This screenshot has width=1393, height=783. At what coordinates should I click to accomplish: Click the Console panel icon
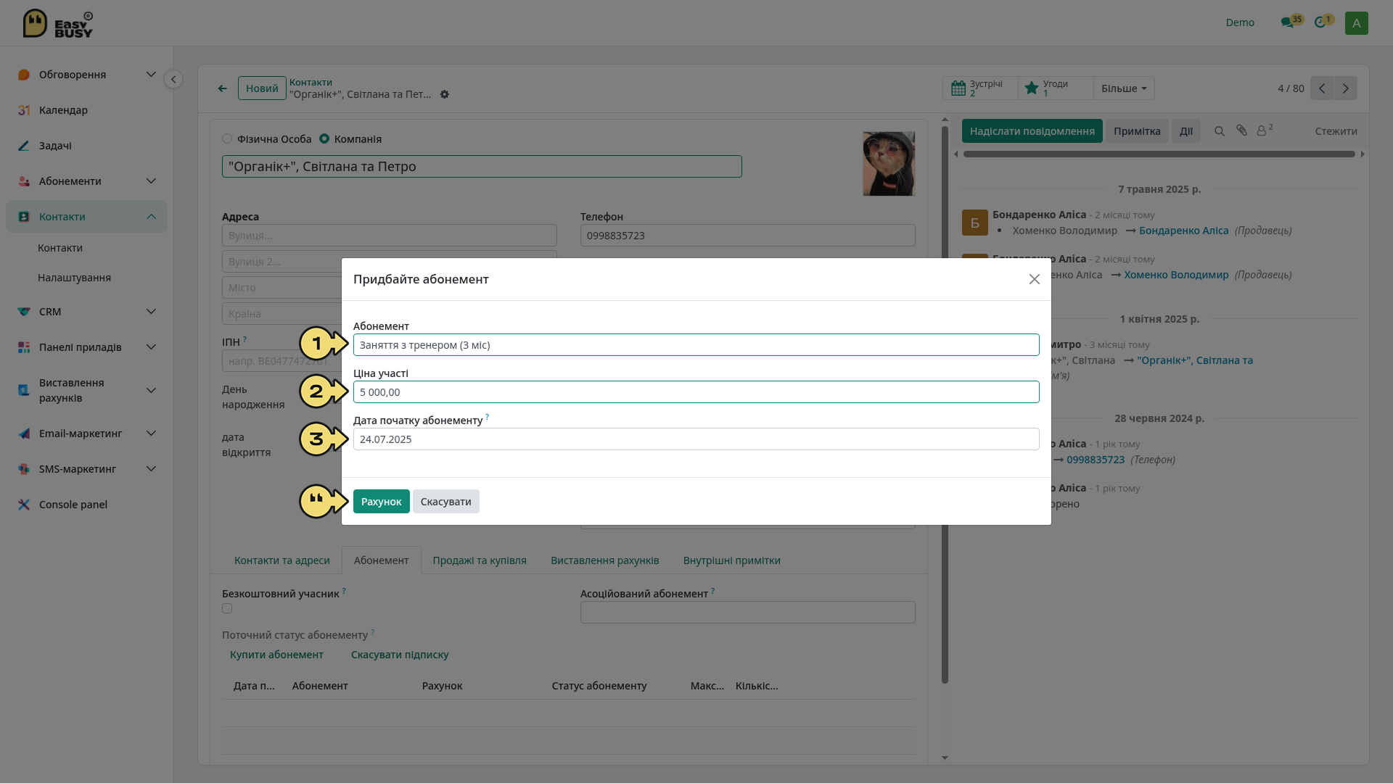[24, 505]
